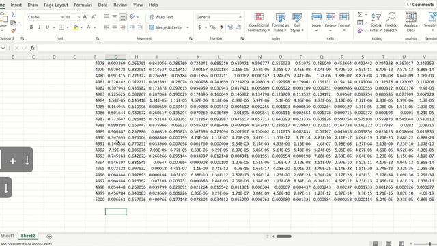Open Cell Styles menu
This screenshot has width=437, height=246.
click(x=297, y=23)
